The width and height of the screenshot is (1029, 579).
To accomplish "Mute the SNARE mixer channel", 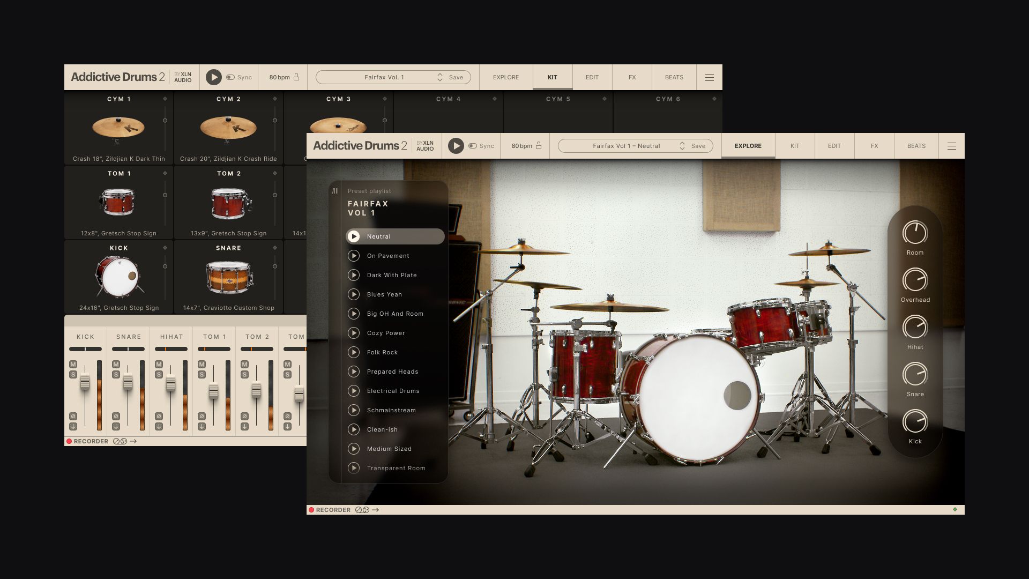I will click(116, 364).
